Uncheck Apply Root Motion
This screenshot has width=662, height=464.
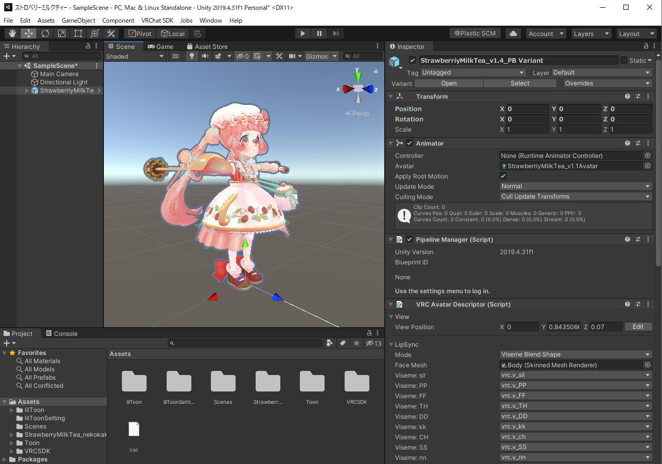click(x=503, y=176)
